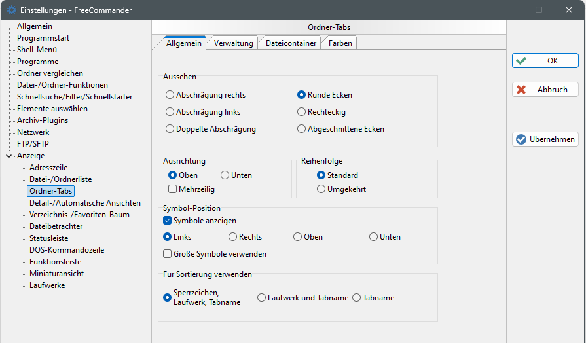Switch to the Verwaltung tab
Image resolution: width=586 pixels, height=343 pixels.
233,43
